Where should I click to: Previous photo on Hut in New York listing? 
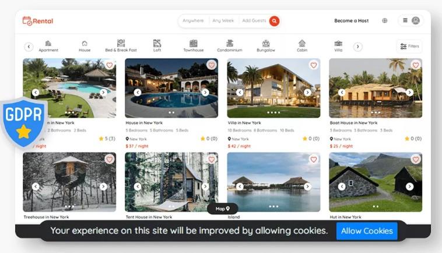[342, 186]
